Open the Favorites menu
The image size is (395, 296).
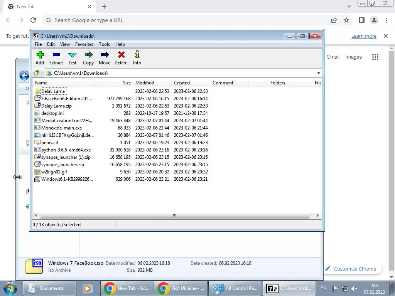point(84,44)
